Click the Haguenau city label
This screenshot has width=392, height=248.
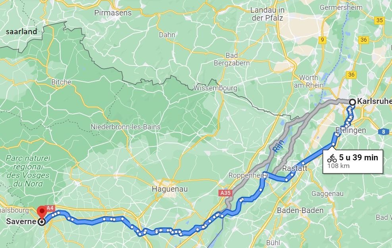pos(170,189)
